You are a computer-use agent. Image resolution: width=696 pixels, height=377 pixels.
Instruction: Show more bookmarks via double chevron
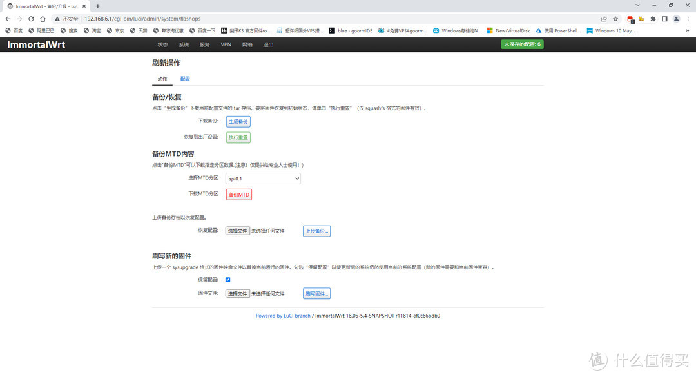click(x=688, y=31)
